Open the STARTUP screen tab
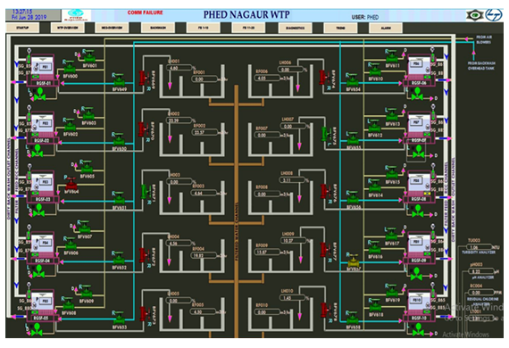Screen dimensions: 509x348 (22, 28)
